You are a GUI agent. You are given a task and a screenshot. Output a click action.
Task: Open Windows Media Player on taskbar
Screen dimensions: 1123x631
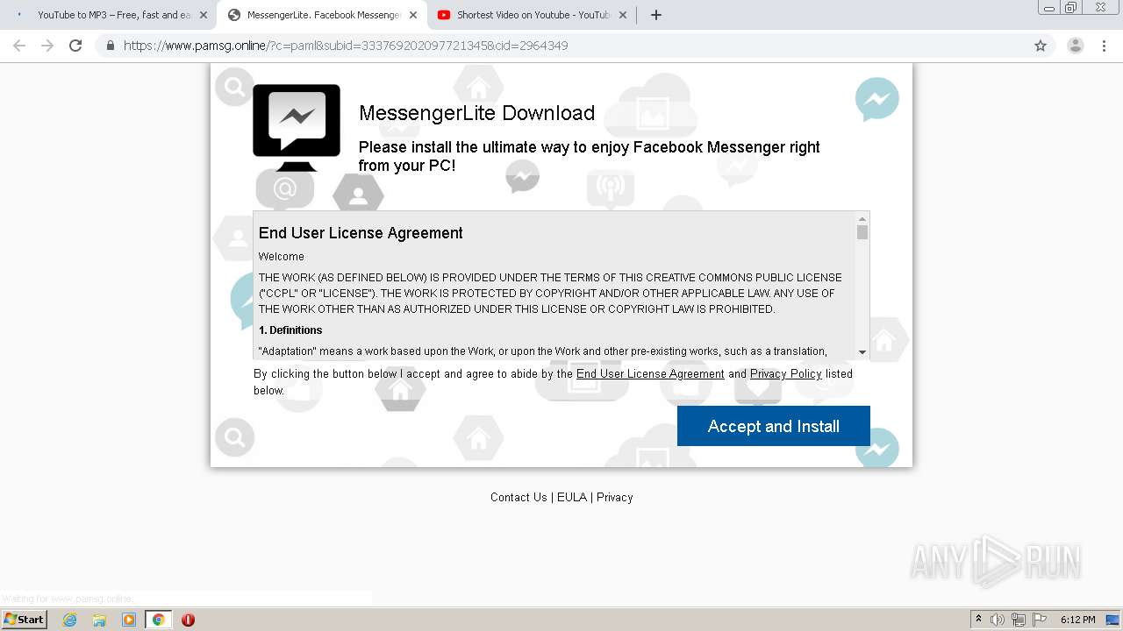129,620
